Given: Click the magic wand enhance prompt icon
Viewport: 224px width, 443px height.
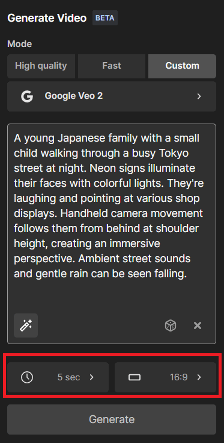Looking at the screenshot, I should click(x=26, y=325).
